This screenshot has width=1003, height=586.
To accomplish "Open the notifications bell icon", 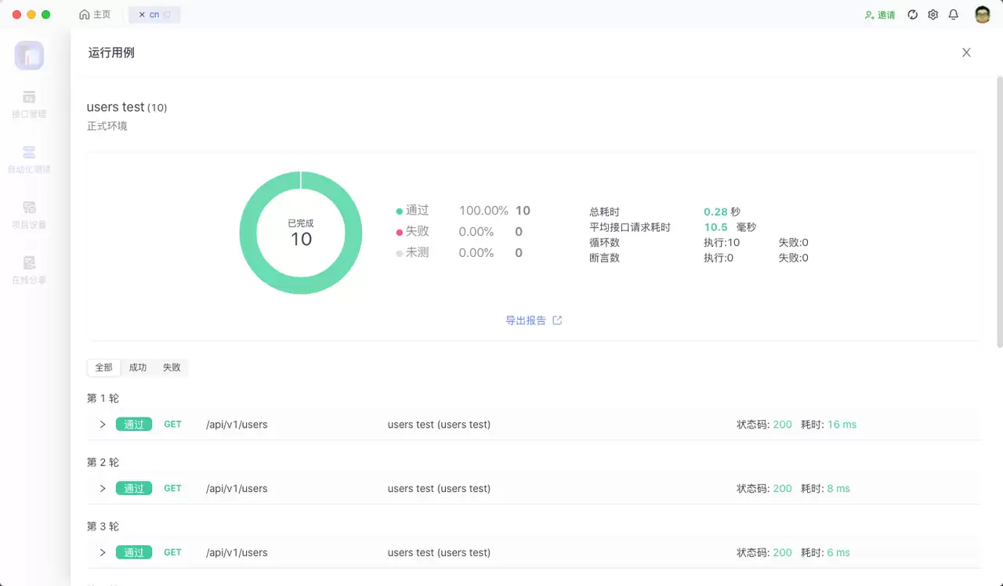I will 953,15.
